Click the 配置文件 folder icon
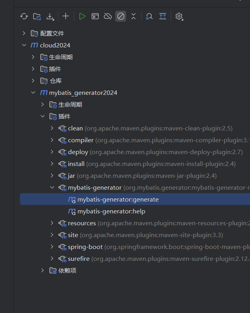The width and height of the screenshot is (250, 313). coord(34,34)
